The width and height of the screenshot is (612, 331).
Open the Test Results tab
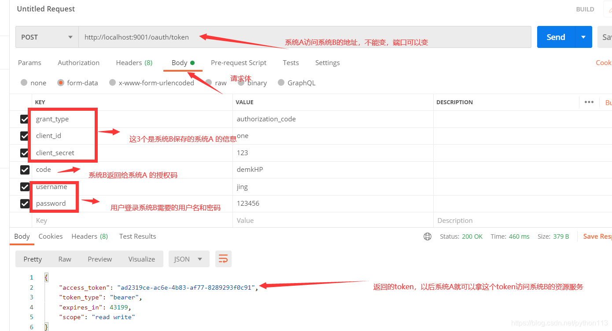tap(138, 236)
